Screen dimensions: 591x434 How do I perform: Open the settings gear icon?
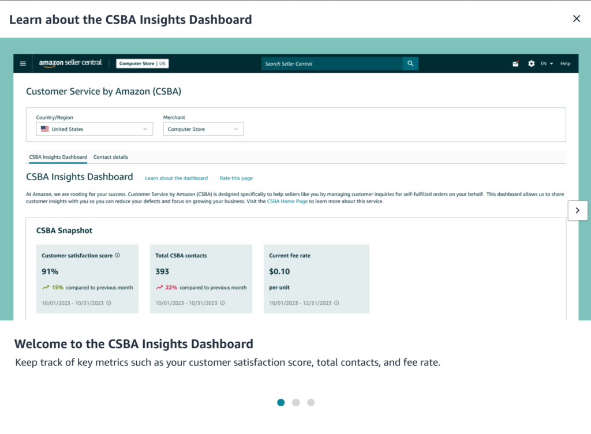532,63
